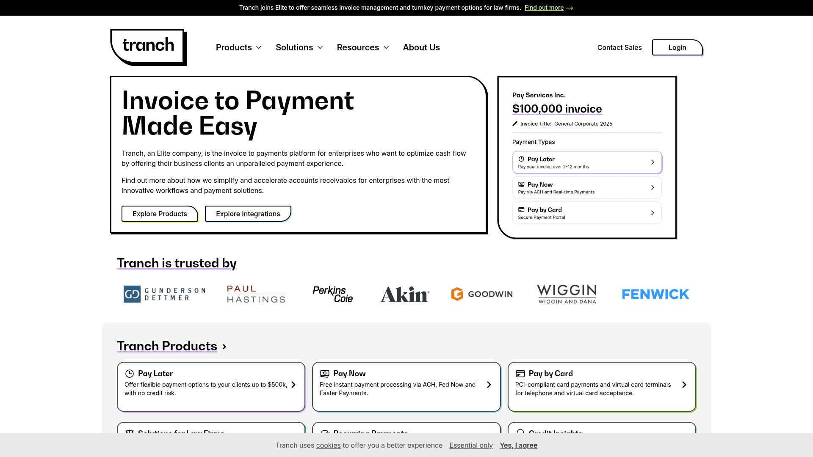The image size is (813, 457).
Task: Click the Perkins Coie logo
Action: (x=333, y=294)
